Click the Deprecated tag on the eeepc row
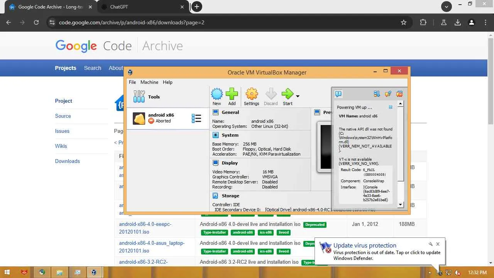 [315, 225]
